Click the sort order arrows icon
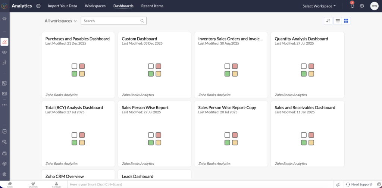This screenshot has width=382, height=188. 328,21
